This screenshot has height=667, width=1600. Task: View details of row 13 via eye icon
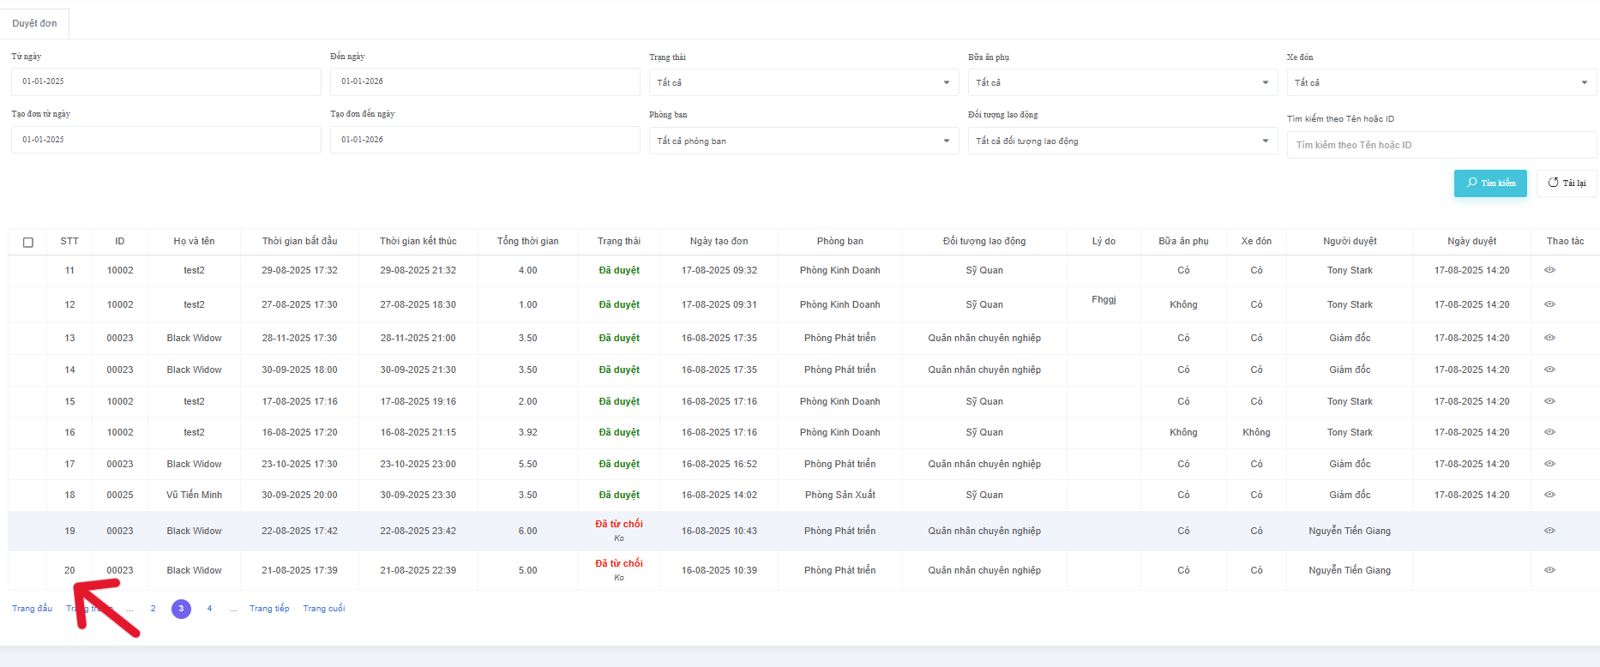click(x=1549, y=338)
